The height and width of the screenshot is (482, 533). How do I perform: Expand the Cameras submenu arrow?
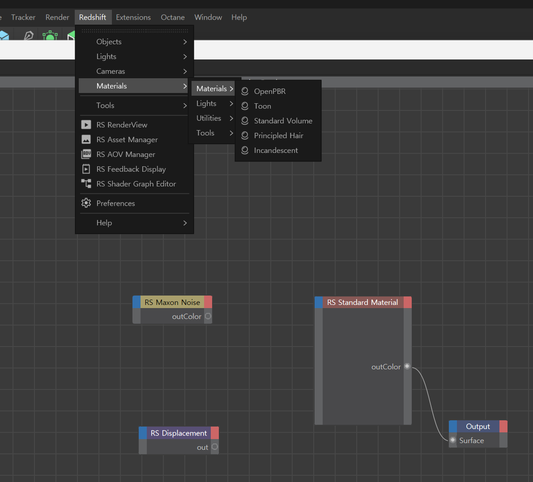click(185, 72)
